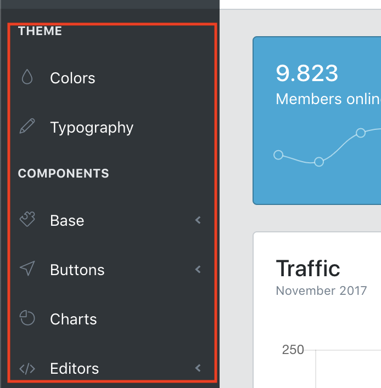The height and width of the screenshot is (388, 381).
Task: Click the puzzle piece icon beside Base
Action: pyautogui.click(x=27, y=220)
